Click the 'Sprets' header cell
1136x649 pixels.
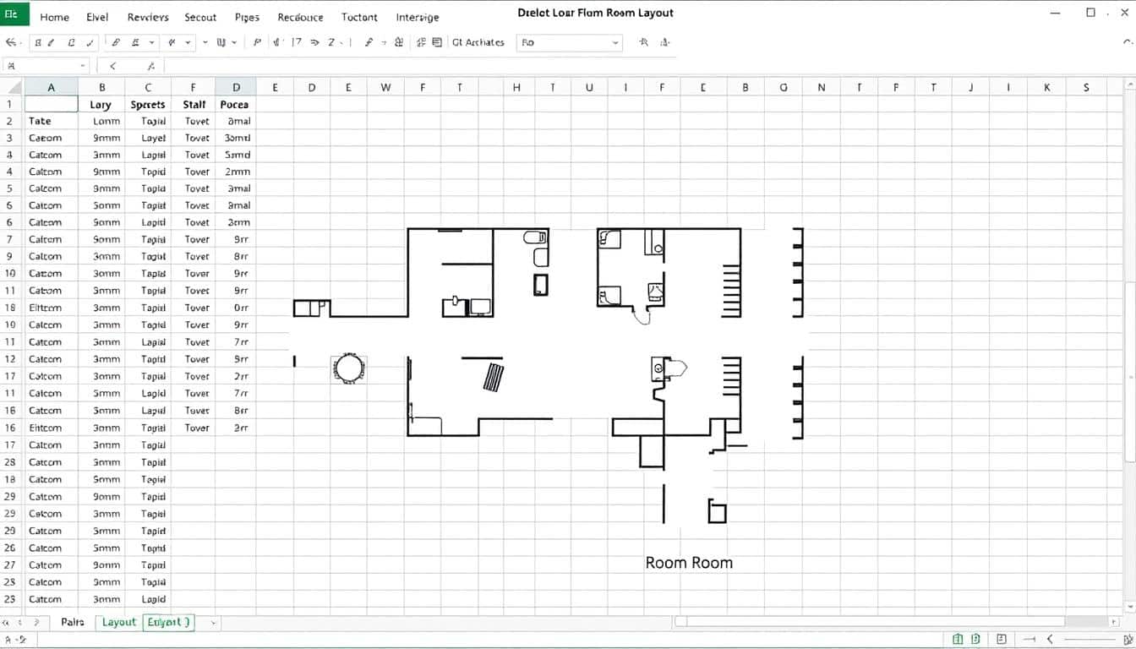pos(148,105)
